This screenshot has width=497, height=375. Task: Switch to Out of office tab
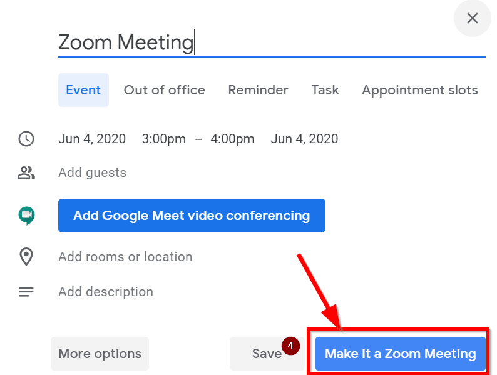[164, 90]
